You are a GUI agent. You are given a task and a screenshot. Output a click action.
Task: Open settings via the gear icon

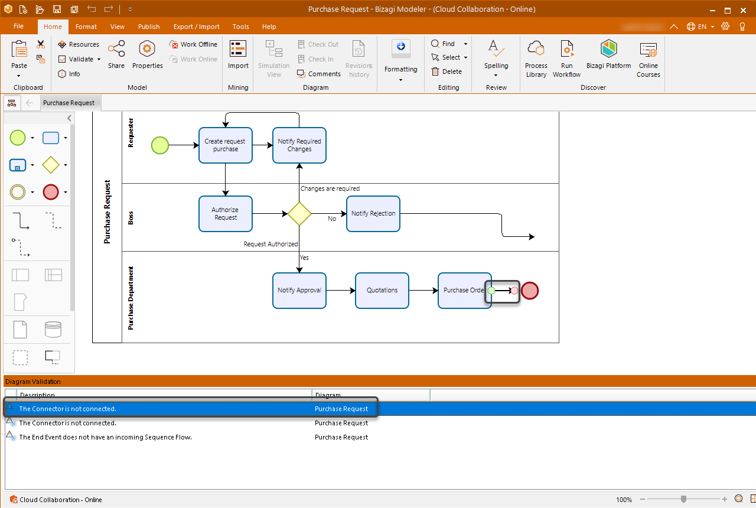pos(725,27)
